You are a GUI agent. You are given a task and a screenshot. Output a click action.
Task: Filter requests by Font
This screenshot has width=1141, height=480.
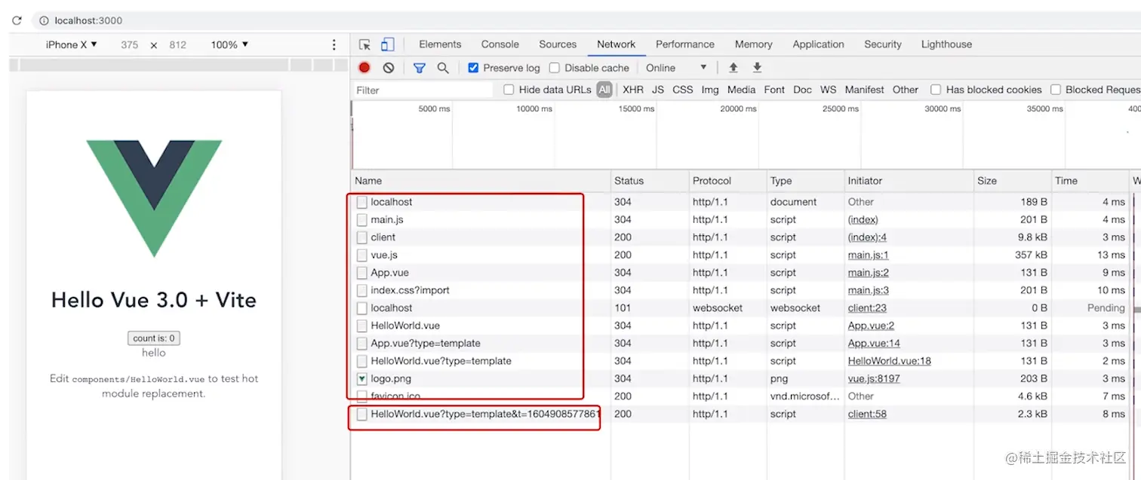click(774, 90)
